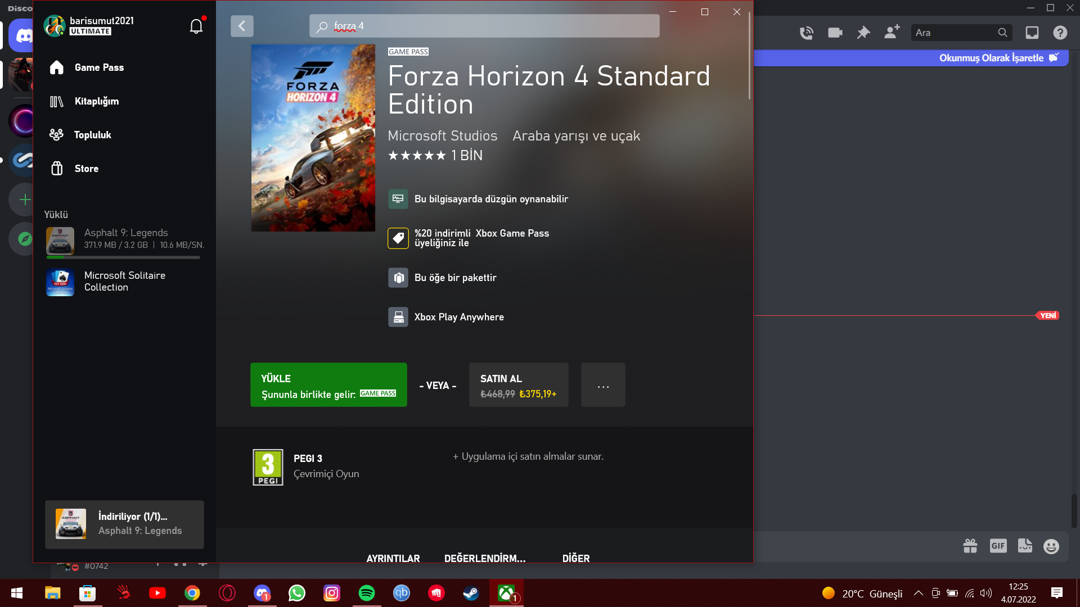Add friends to DM in Discord

(x=892, y=32)
